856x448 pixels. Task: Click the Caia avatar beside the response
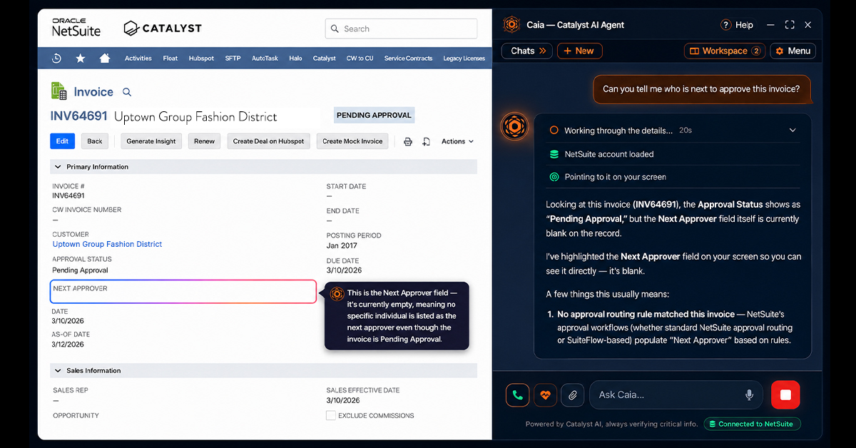pos(514,126)
